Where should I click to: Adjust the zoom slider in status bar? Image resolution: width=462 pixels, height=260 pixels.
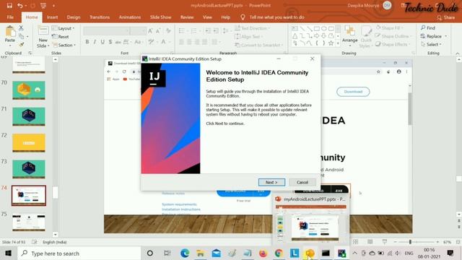point(410,242)
